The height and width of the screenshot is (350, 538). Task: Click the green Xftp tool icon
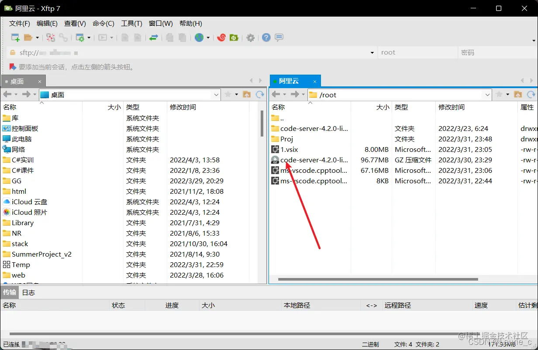click(234, 38)
